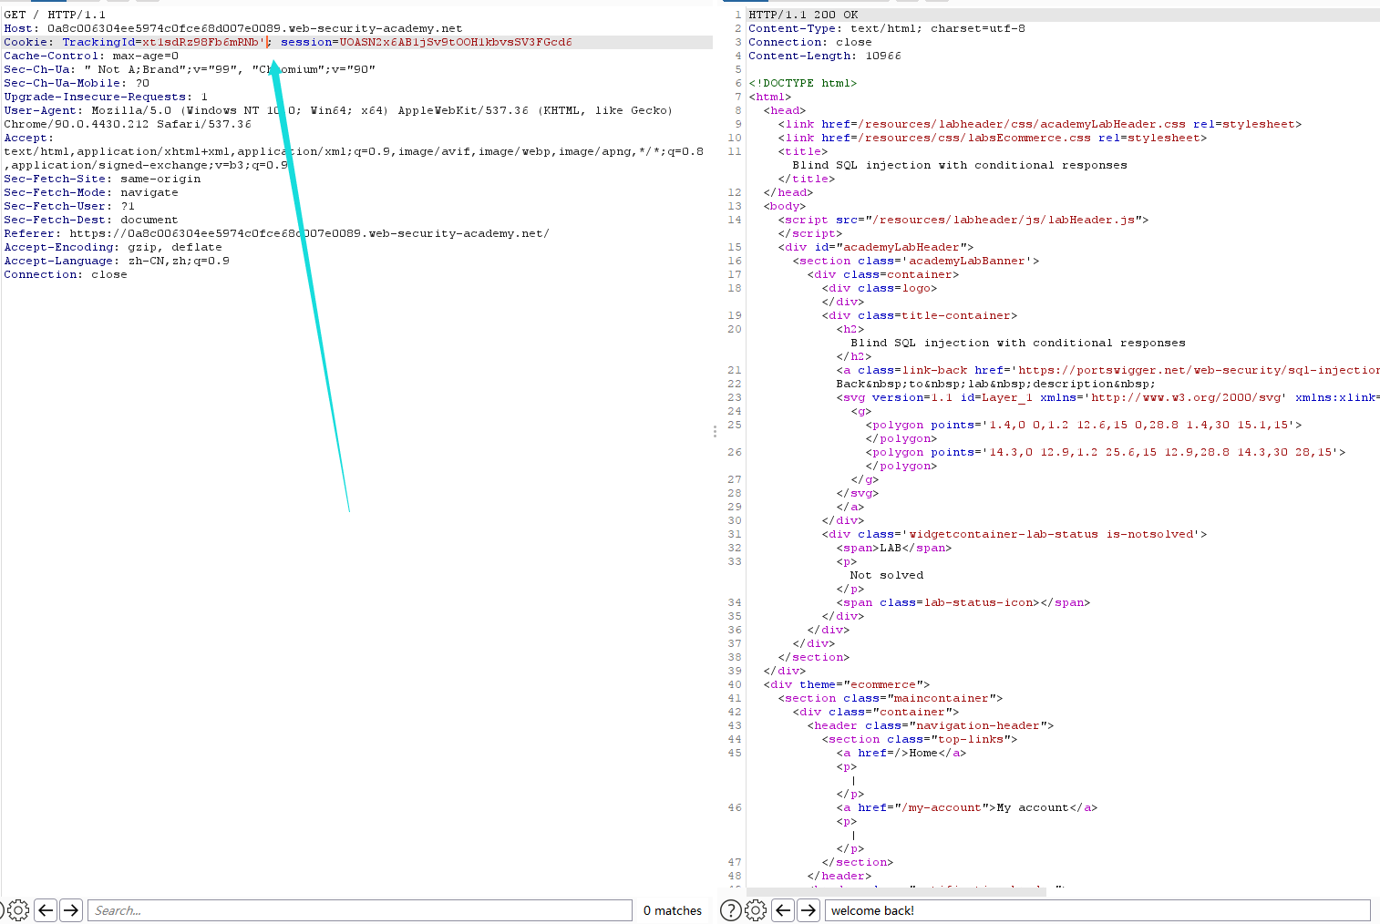Click the Home anchor line in response
1380x924 pixels.
click(x=901, y=753)
